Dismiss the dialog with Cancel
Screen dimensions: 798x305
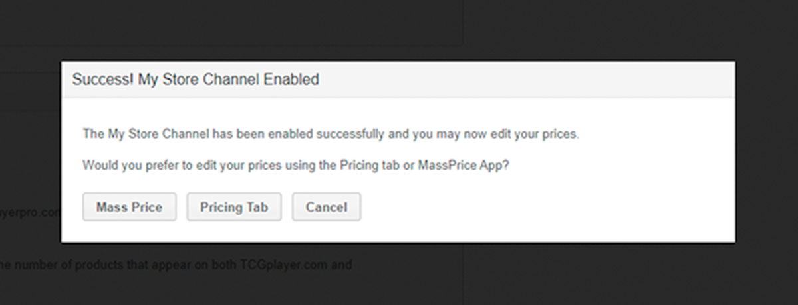click(x=327, y=207)
